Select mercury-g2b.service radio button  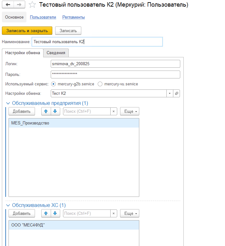[x=53, y=84]
